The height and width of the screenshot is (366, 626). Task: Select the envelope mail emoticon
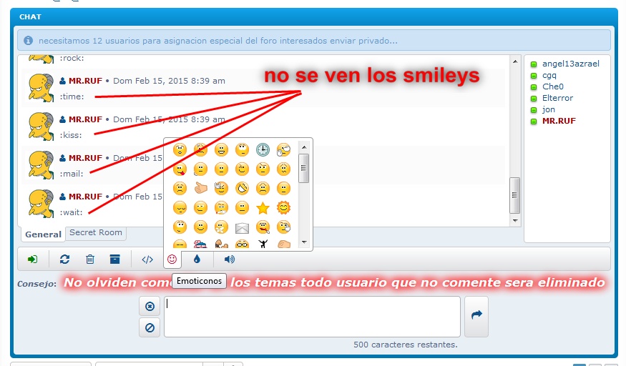pyautogui.click(x=242, y=228)
